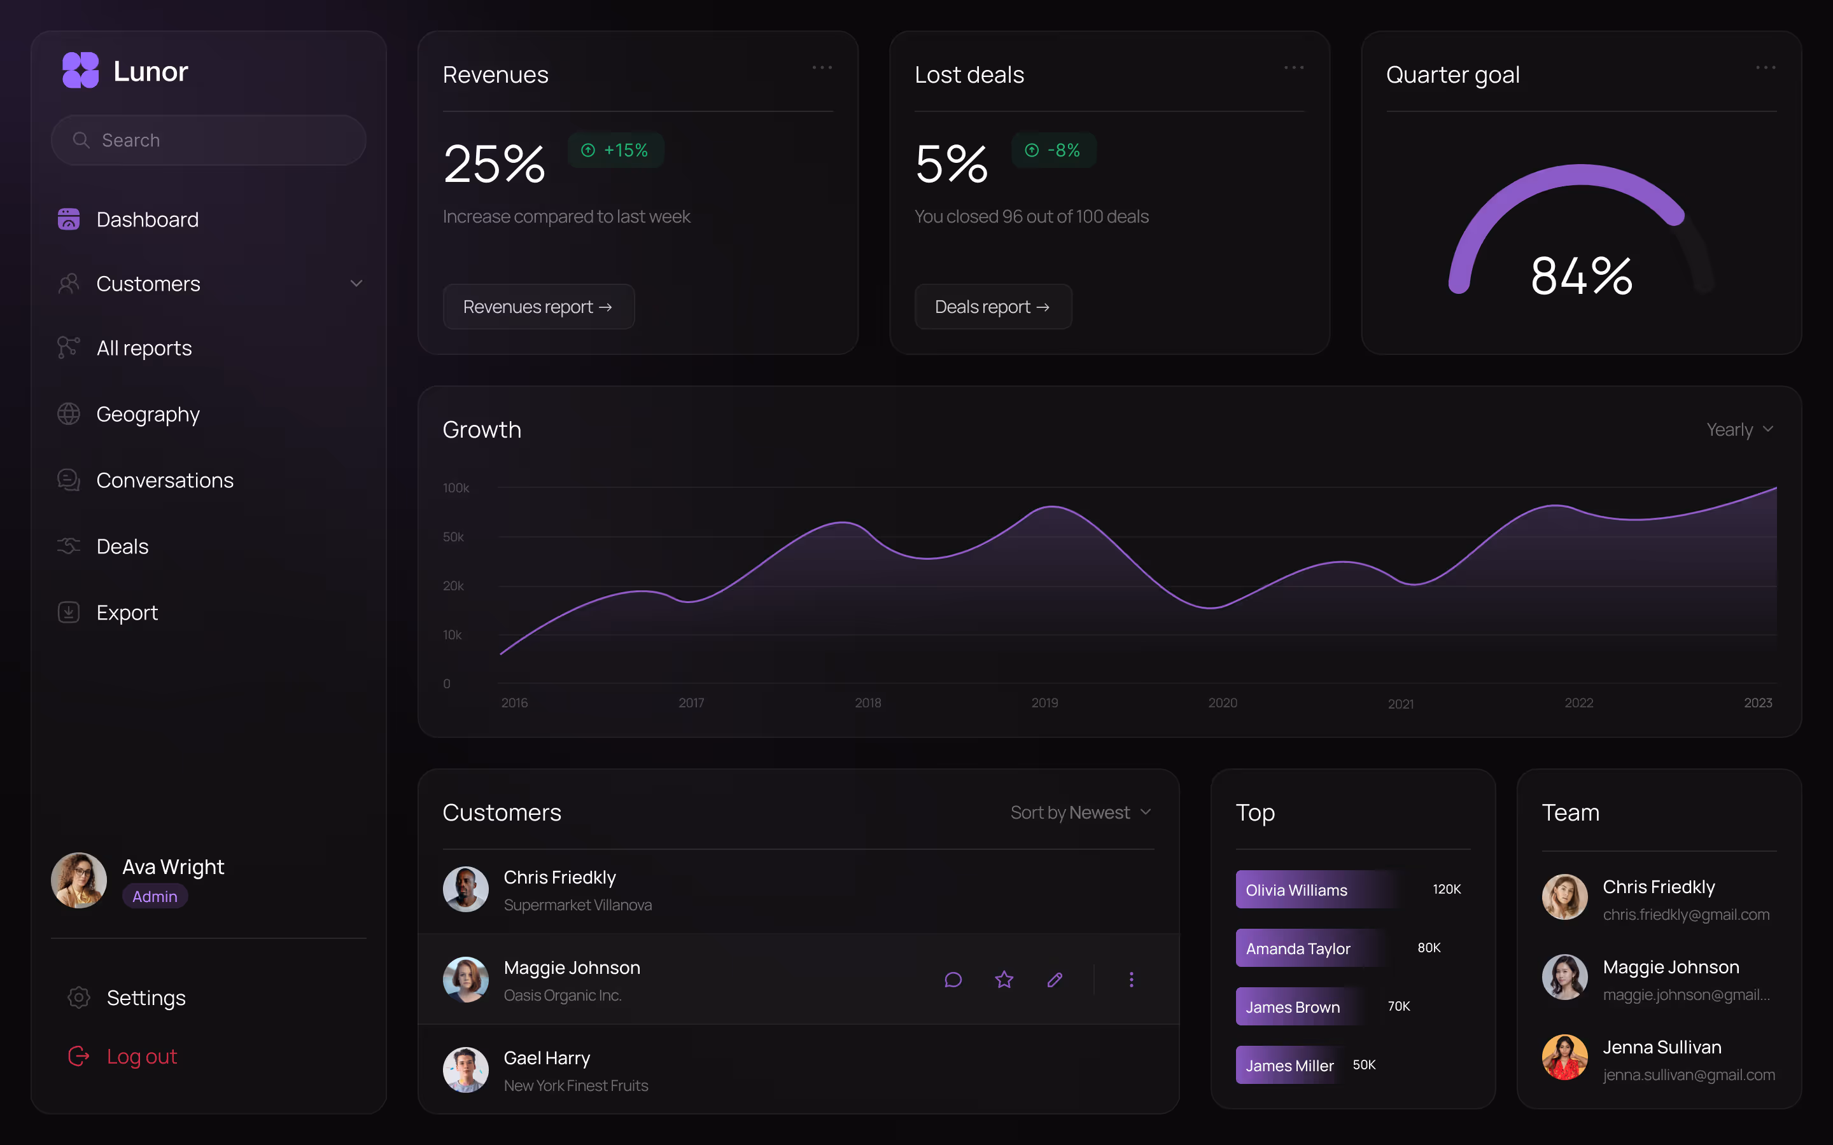Click Gael Harry customer avatar
This screenshot has width=1833, height=1145.
466,1070
